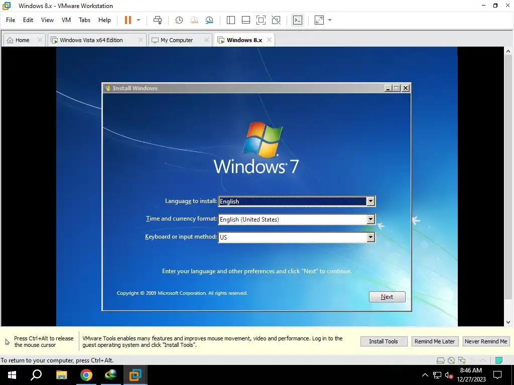Open the notification center icon
Image resolution: width=514 pixels, height=385 pixels.
coord(497,375)
